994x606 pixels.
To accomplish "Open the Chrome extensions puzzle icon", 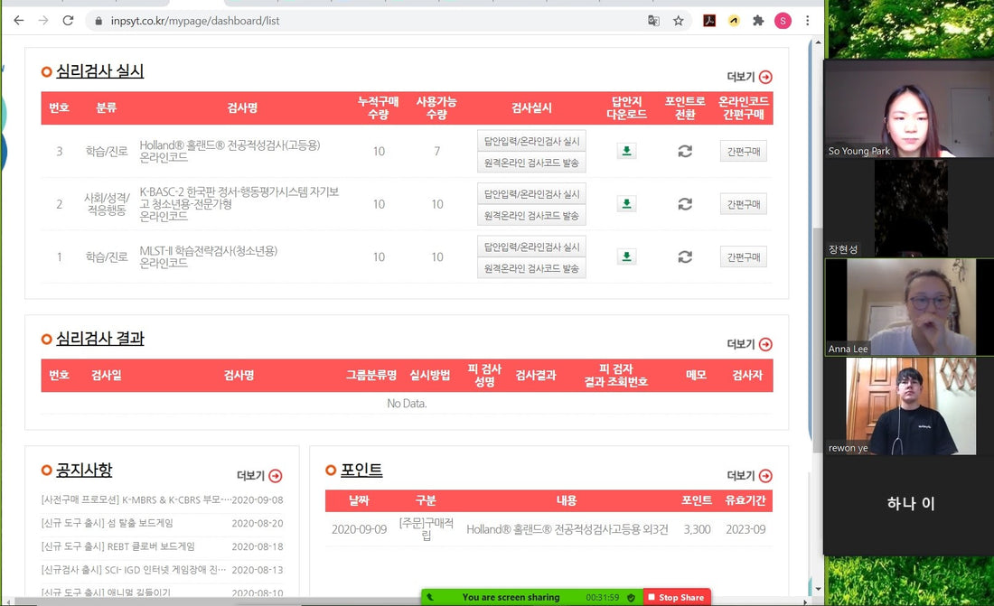I will pos(758,20).
